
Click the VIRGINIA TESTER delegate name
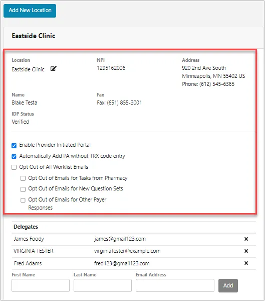(x=33, y=251)
